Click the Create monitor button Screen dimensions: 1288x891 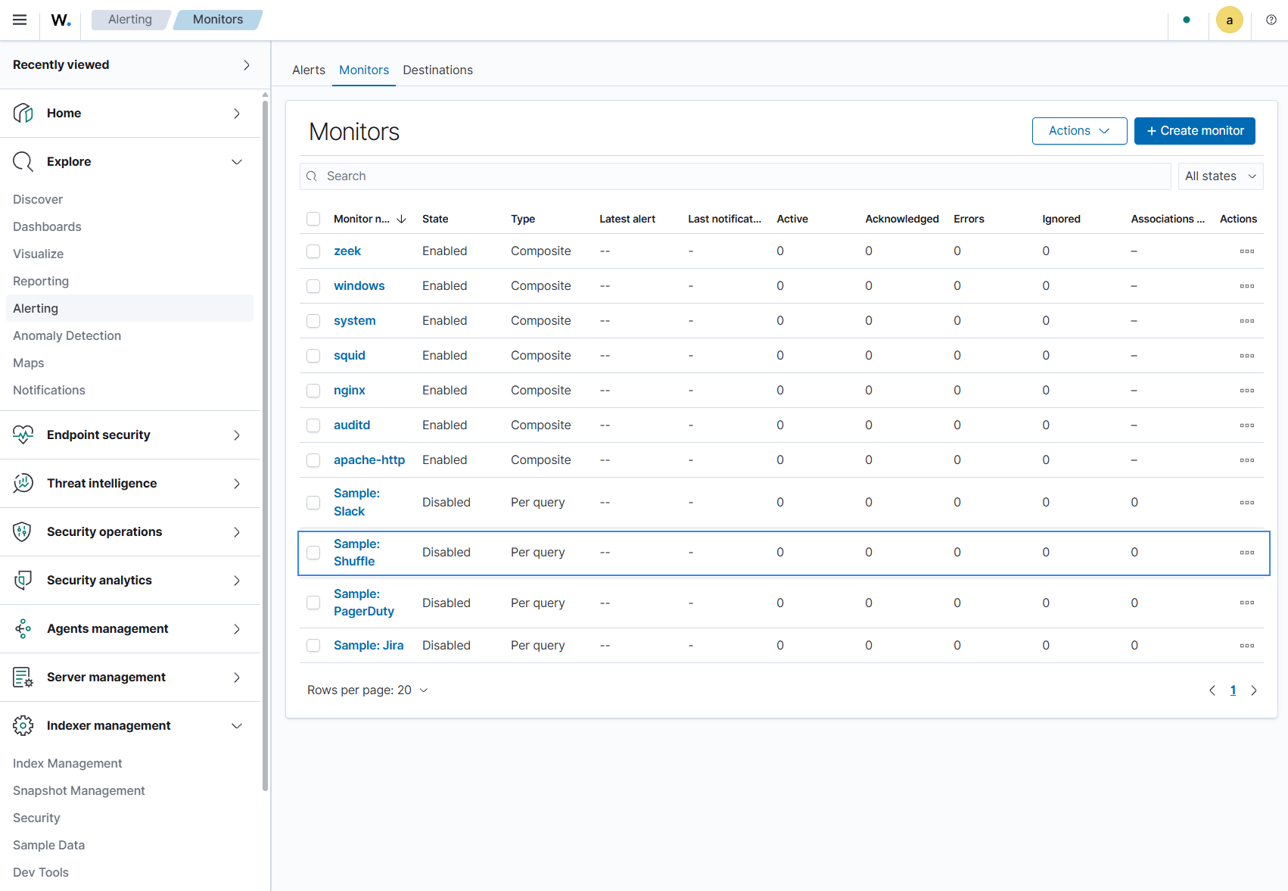coord(1194,131)
